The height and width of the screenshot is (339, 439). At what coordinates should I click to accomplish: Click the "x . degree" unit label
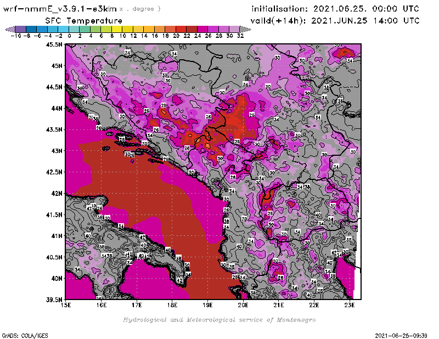[x=140, y=9]
